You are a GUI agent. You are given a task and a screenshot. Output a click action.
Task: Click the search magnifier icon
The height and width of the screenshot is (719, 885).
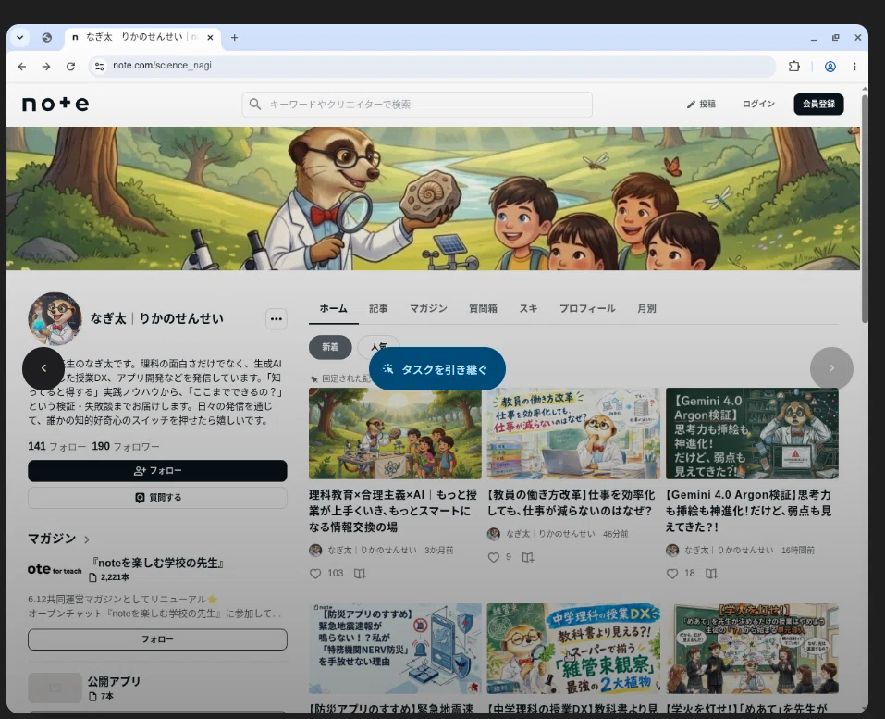255,105
